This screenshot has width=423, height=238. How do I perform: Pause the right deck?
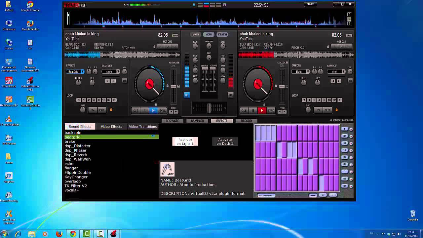253,110
